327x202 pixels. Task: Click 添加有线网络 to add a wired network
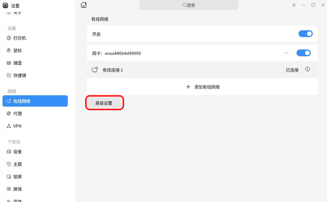pyautogui.click(x=203, y=87)
